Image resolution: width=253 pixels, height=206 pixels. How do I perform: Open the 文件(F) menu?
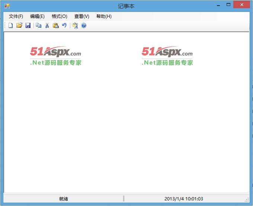[16, 16]
